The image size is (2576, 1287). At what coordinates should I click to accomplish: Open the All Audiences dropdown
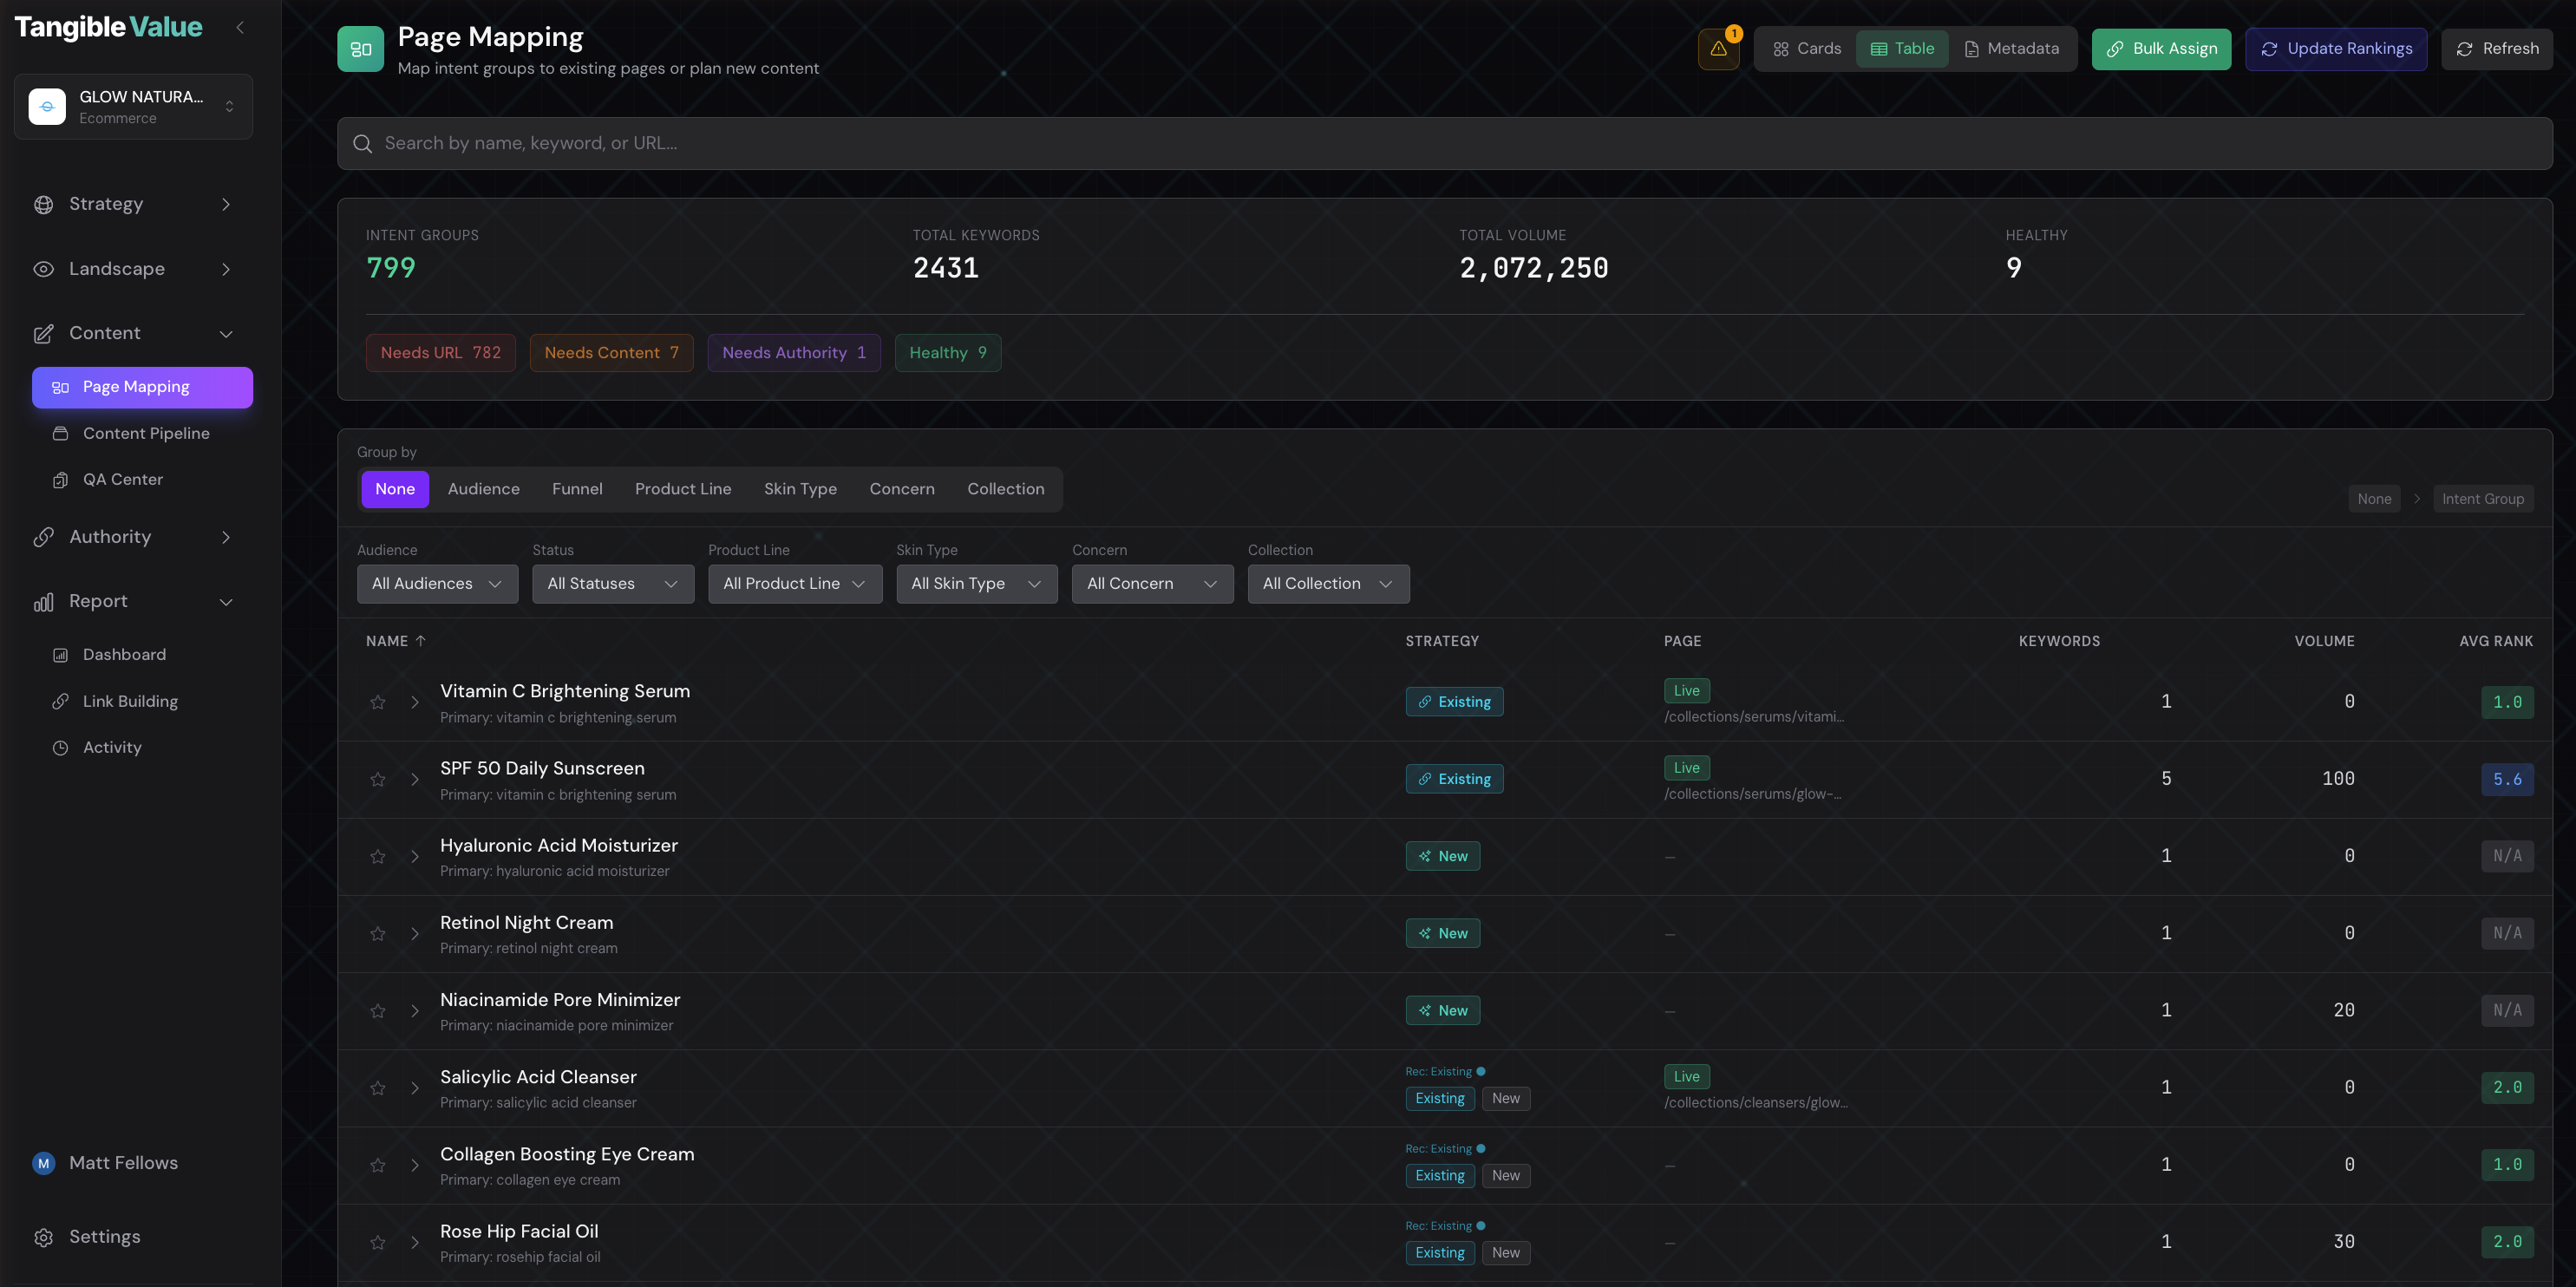coord(437,583)
